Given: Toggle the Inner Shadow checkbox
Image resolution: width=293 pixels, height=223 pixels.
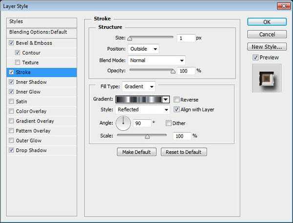Looking at the screenshot, I should pyautogui.click(x=11, y=82).
